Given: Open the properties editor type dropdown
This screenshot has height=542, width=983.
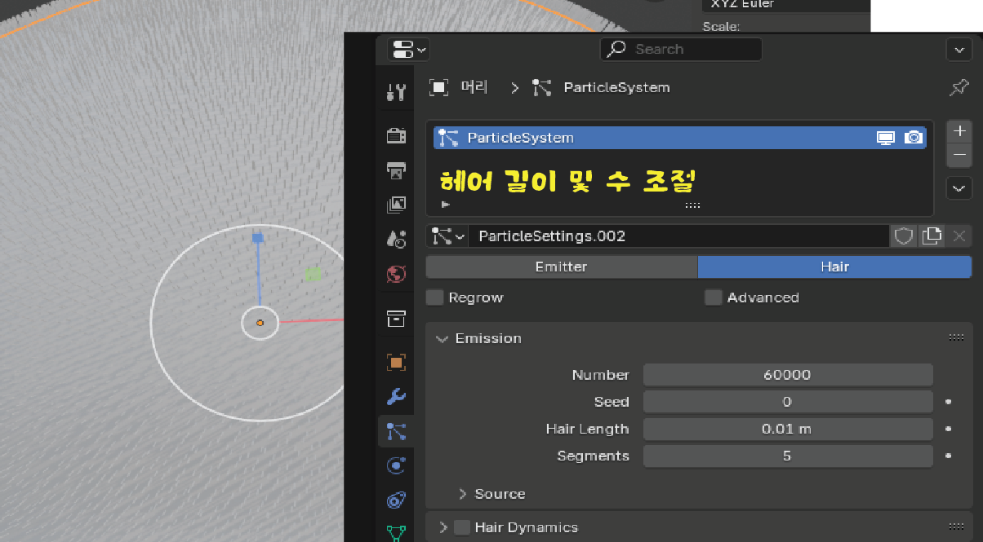Looking at the screenshot, I should [x=409, y=49].
